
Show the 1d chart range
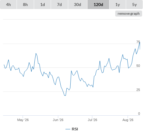pyautogui.click(x=43, y=5)
